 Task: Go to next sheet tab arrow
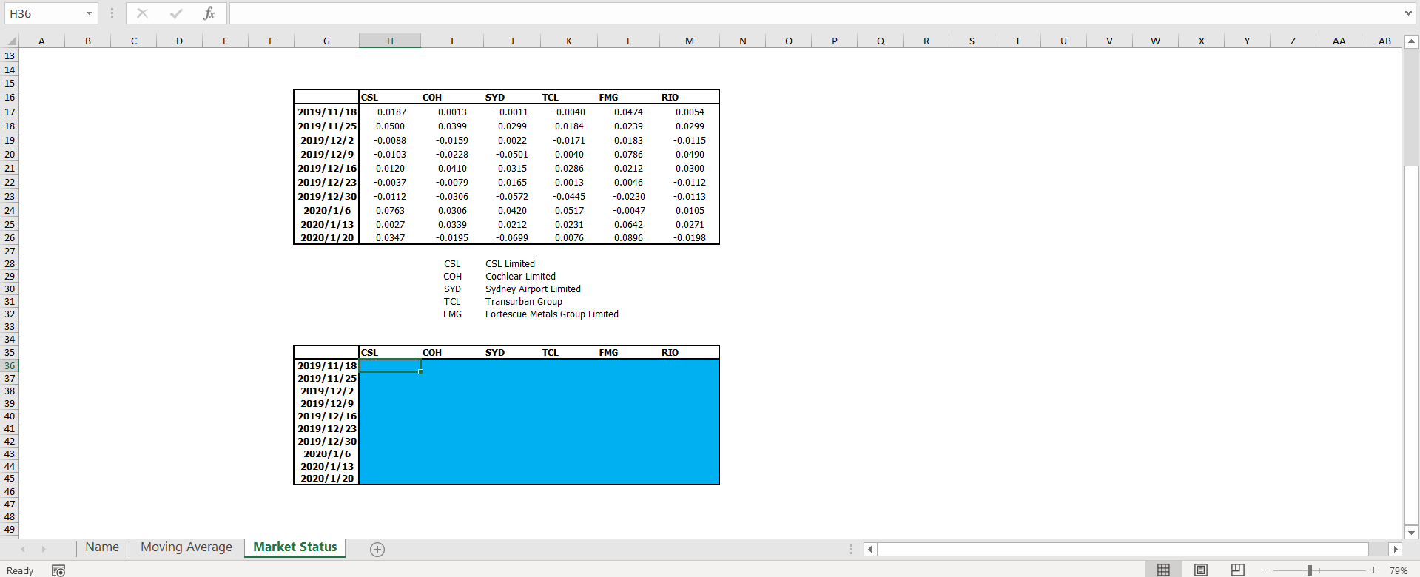pyautogui.click(x=44, y=549)
